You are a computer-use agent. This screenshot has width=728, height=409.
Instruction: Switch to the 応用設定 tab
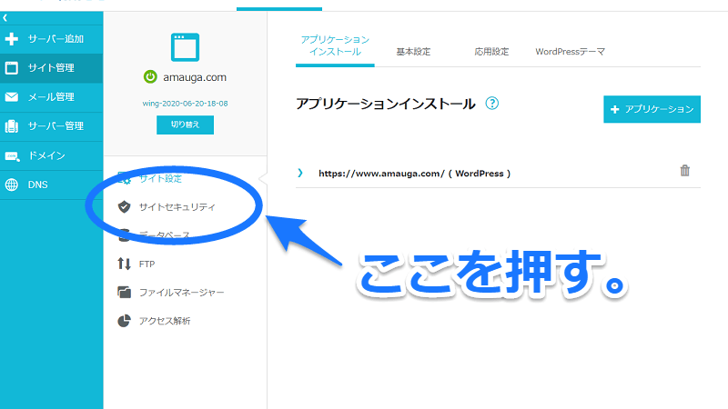pos(492,52)
